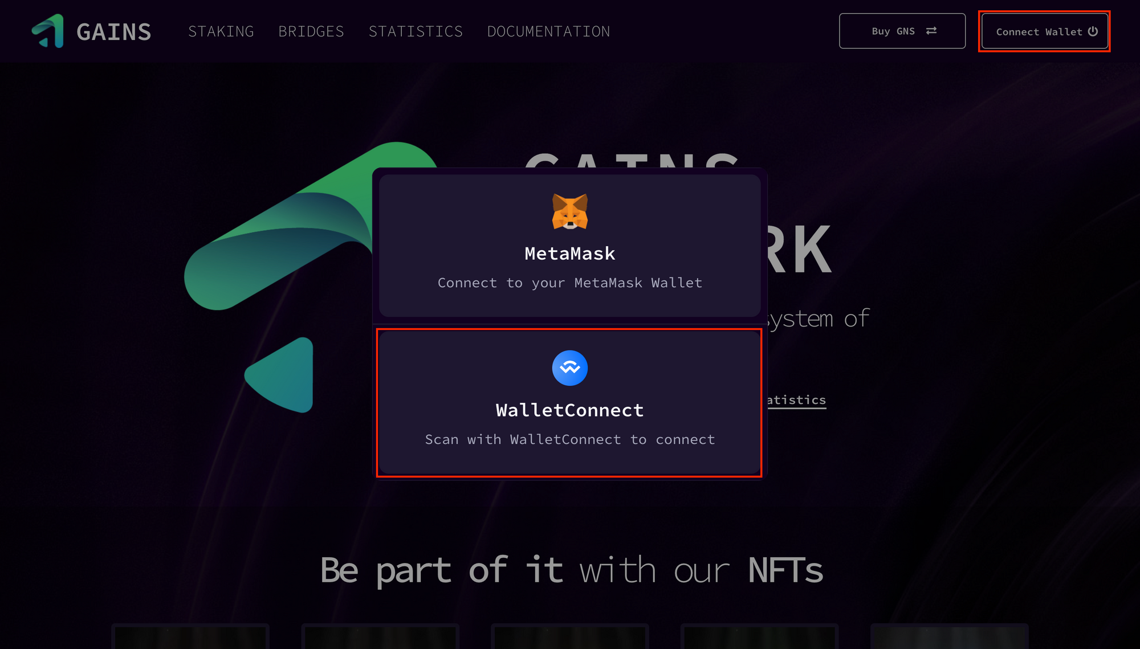Click the GAINS wordmark text
Image resolution: width=1140 pixels, height=649 pixels.
click(x=114, y=32)
